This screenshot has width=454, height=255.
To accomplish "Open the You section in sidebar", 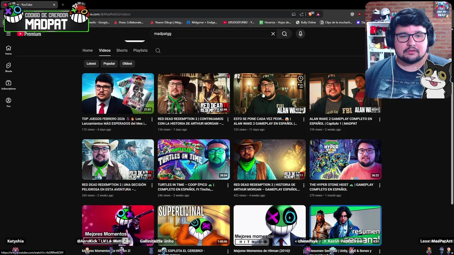I will pyautogui.click(x=9, y=102).
